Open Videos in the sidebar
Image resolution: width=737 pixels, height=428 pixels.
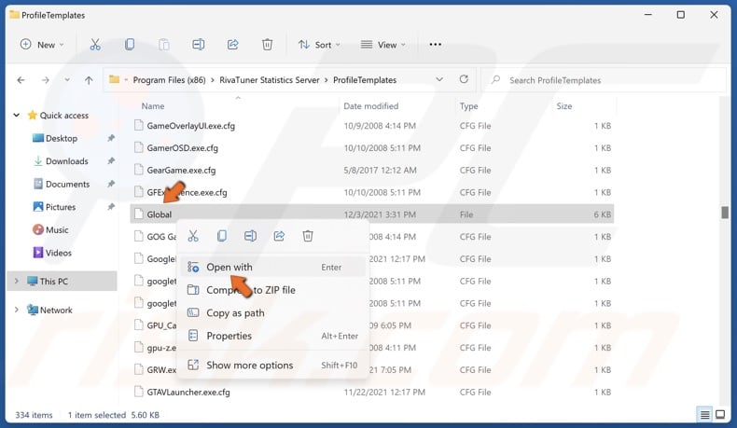(x=58, y=253)
